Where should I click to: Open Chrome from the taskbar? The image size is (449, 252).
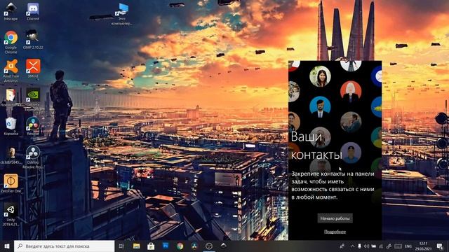coord(180,246)
